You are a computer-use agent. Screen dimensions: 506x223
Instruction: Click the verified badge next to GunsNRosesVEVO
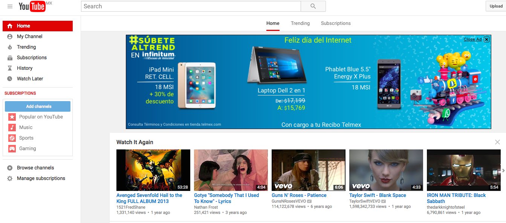point(309,201)
